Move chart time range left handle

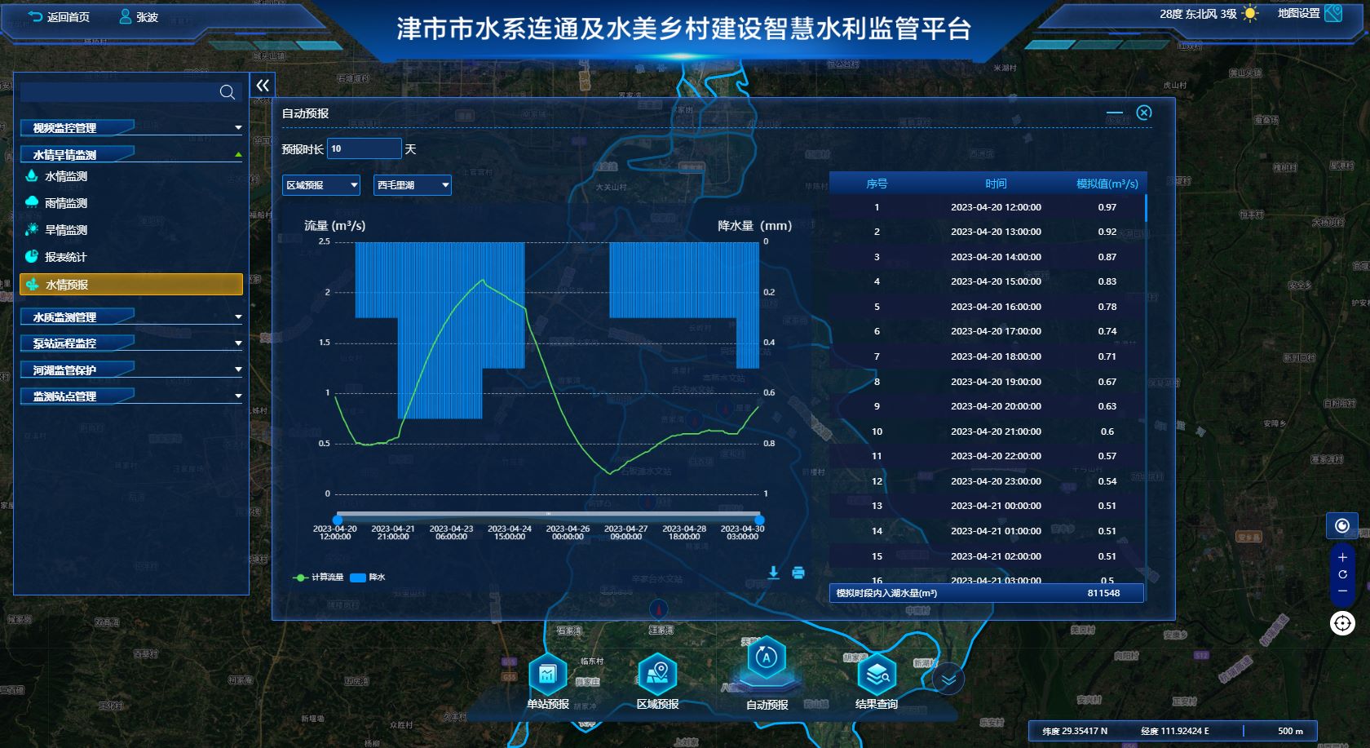[338, 520]
